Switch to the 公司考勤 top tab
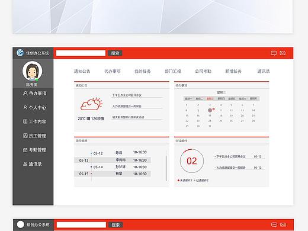This screenshot has height=231, width=308. pos(203,71)
